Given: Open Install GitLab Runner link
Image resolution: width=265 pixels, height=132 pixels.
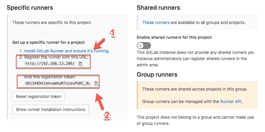Looking at the screenshot, I should coord(67,51).
